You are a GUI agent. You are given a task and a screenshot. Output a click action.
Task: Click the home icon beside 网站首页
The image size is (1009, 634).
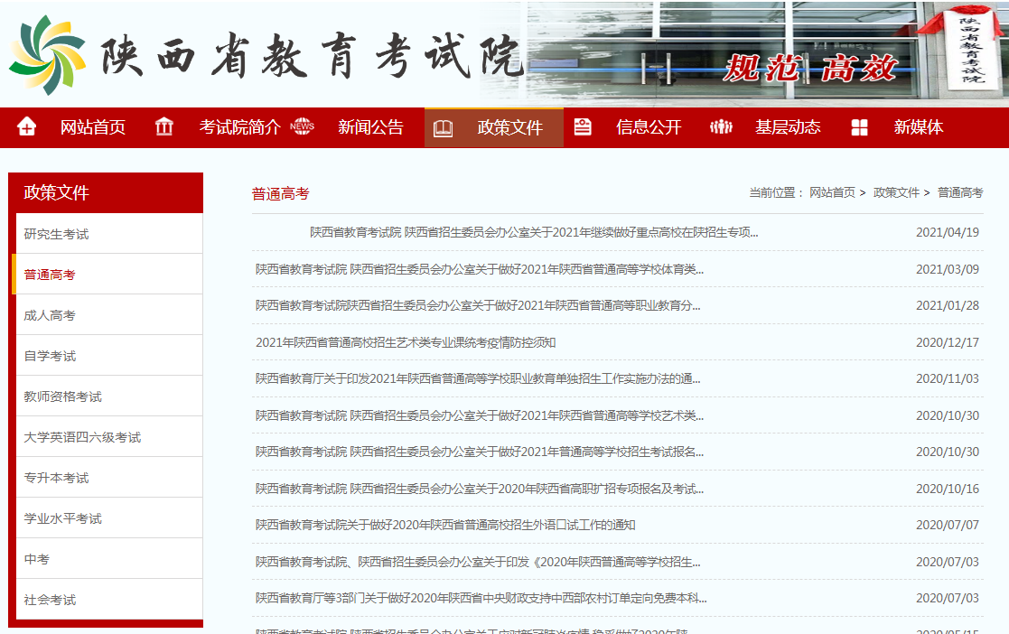[26, 126]
